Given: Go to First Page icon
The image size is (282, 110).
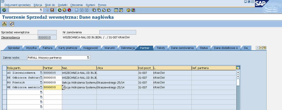Looking at the screenshot, I should coord(94,10).
